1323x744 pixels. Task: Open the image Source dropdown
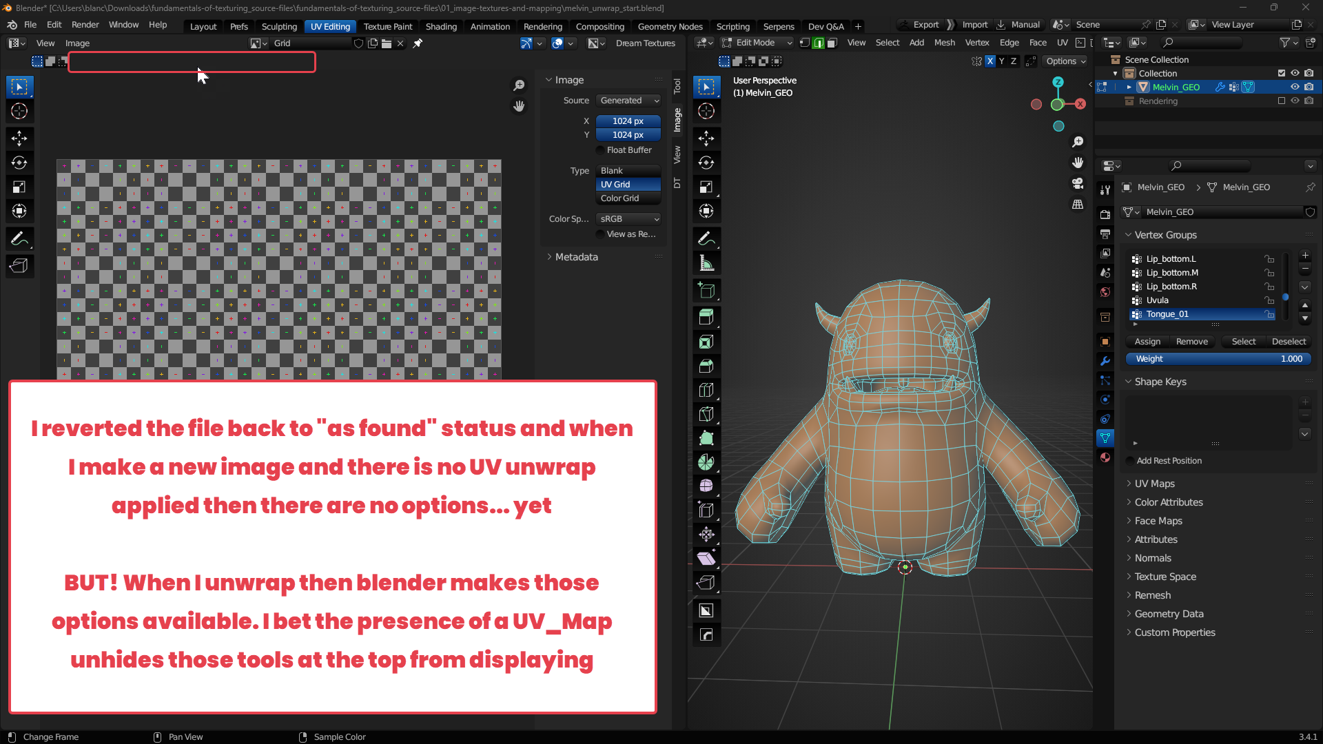628,101
